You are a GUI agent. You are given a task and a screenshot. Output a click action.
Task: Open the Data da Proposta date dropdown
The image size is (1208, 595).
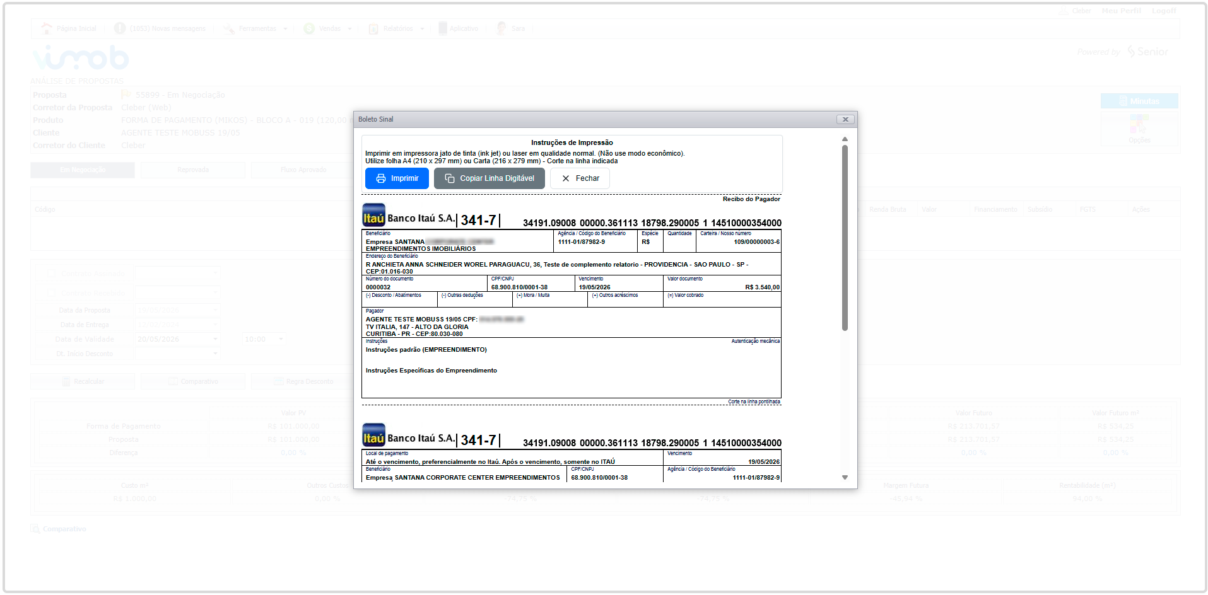pos(215,310)
